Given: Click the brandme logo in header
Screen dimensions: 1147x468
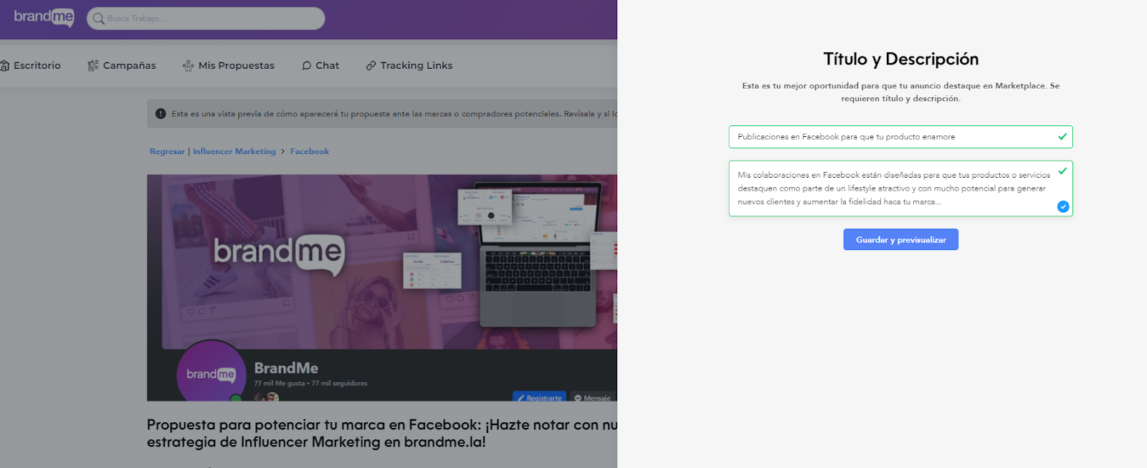Looking at the screenshot, I should [44, 17].
